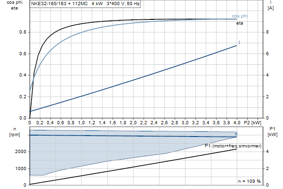Click the 0.4 value on left axis
This screenshot has width=283, height=189.
point(23,75)
